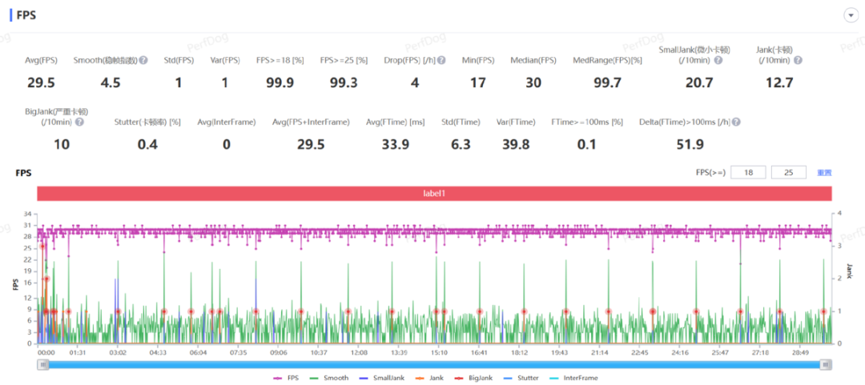
Task: Grab the left handle of the time range slider
Action: [x=42, y=364]
